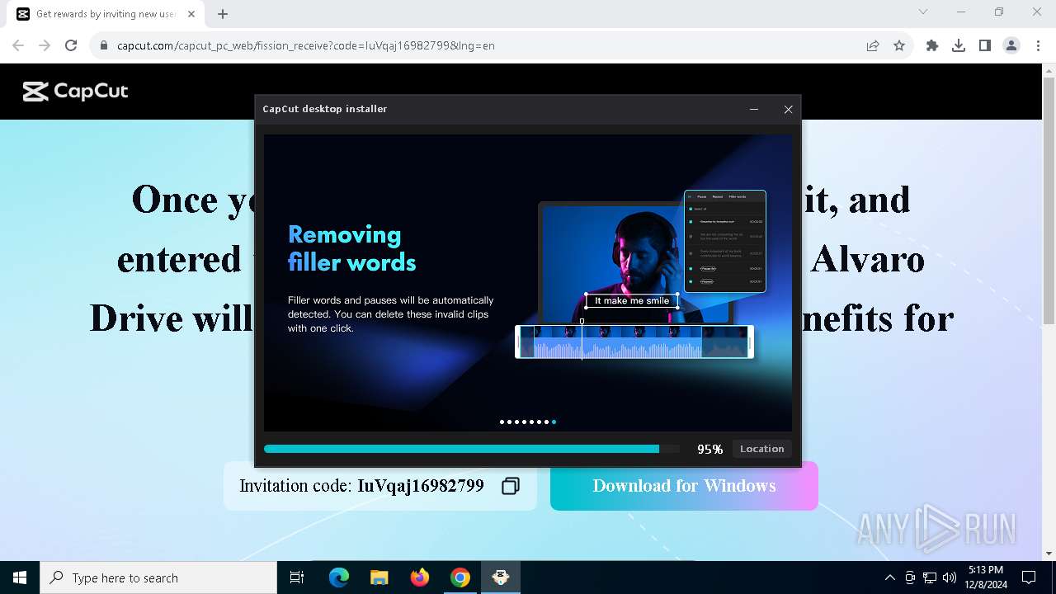Select the first carousel dot indicator
This screenshot has height=594, width=1056.
pos(502,422)
